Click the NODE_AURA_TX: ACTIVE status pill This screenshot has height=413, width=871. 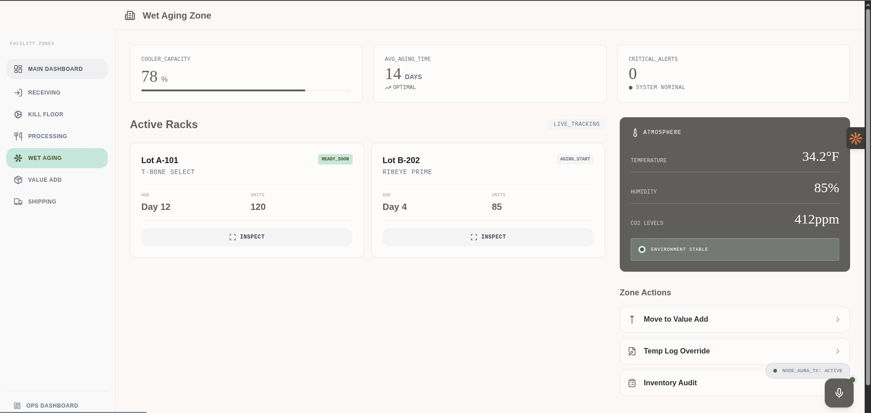coord(808,371)
